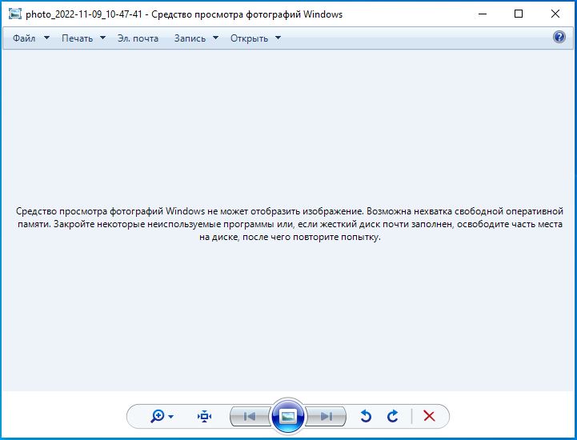Maximize the photo viewer window

tap(519, 14)
